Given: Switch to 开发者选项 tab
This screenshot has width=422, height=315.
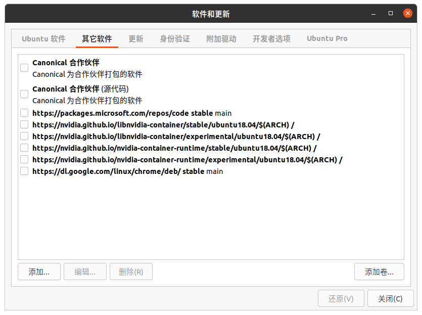Looking at the screenshot, I should point(271,38).
